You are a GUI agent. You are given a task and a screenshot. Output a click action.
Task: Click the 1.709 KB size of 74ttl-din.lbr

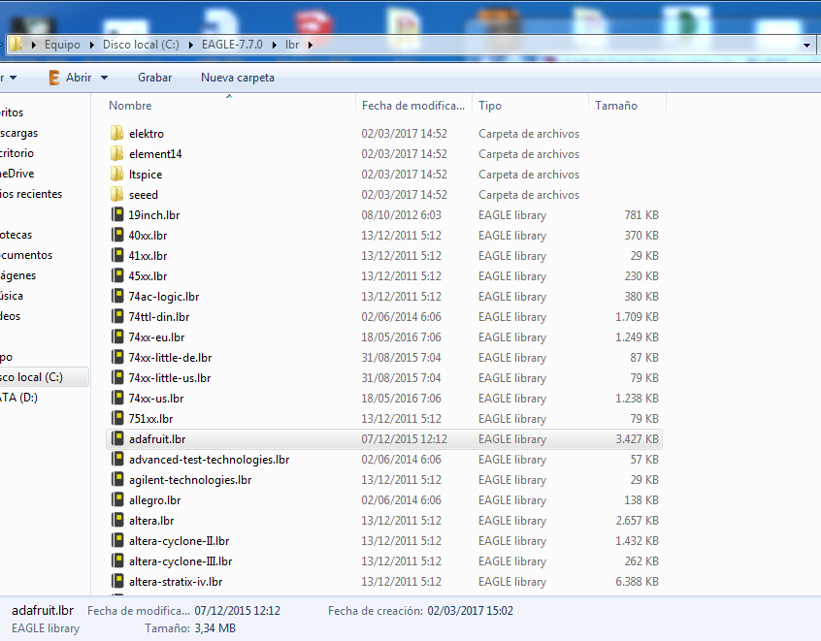tap(637, 316)
